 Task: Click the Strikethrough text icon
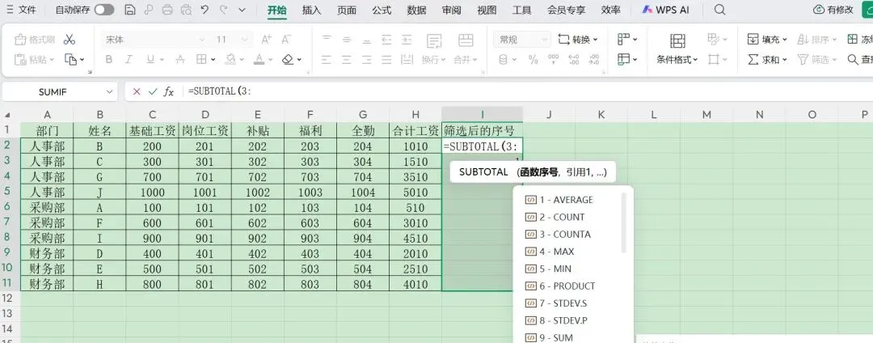(x=180, y=60)
